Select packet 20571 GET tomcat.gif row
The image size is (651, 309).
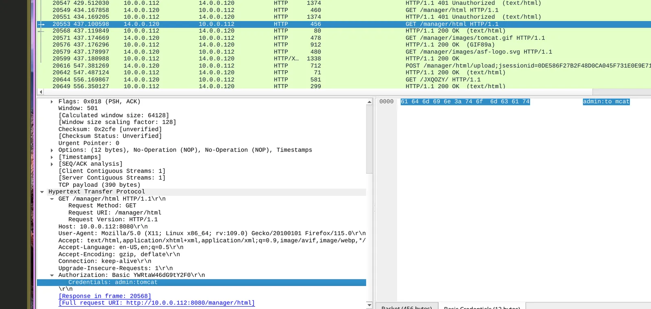click(344, 38)
